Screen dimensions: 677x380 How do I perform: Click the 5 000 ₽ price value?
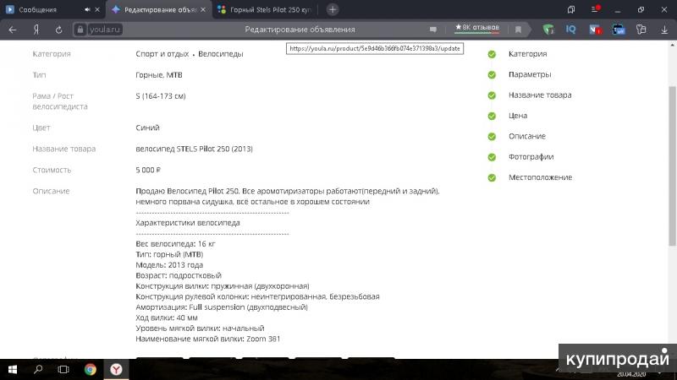tap(148, 170)
